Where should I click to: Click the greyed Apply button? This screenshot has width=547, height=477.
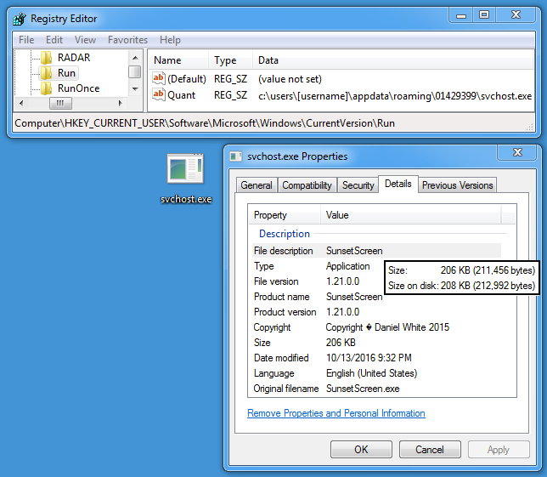click(499, 450)
